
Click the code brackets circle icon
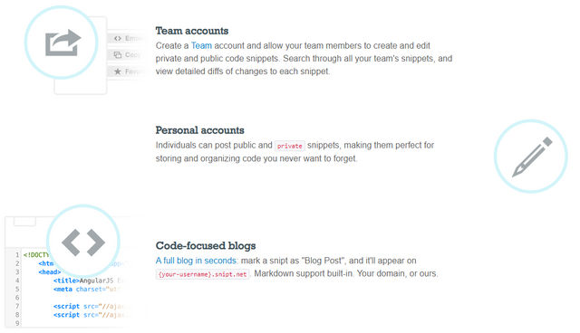(83, 242)
